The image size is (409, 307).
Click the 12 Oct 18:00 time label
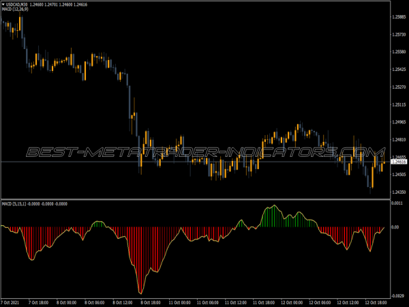pyautogui.click(x=376, y=302)
